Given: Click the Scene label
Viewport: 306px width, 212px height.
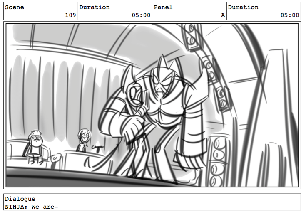Looking at the screenshot, I should coord(15,7).
